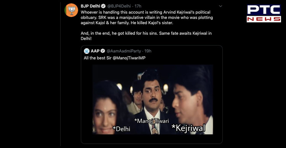This screenshot has height=148, width=286.
Task: Click the BJP Delhi verified badge
Action: coord(103,6)
